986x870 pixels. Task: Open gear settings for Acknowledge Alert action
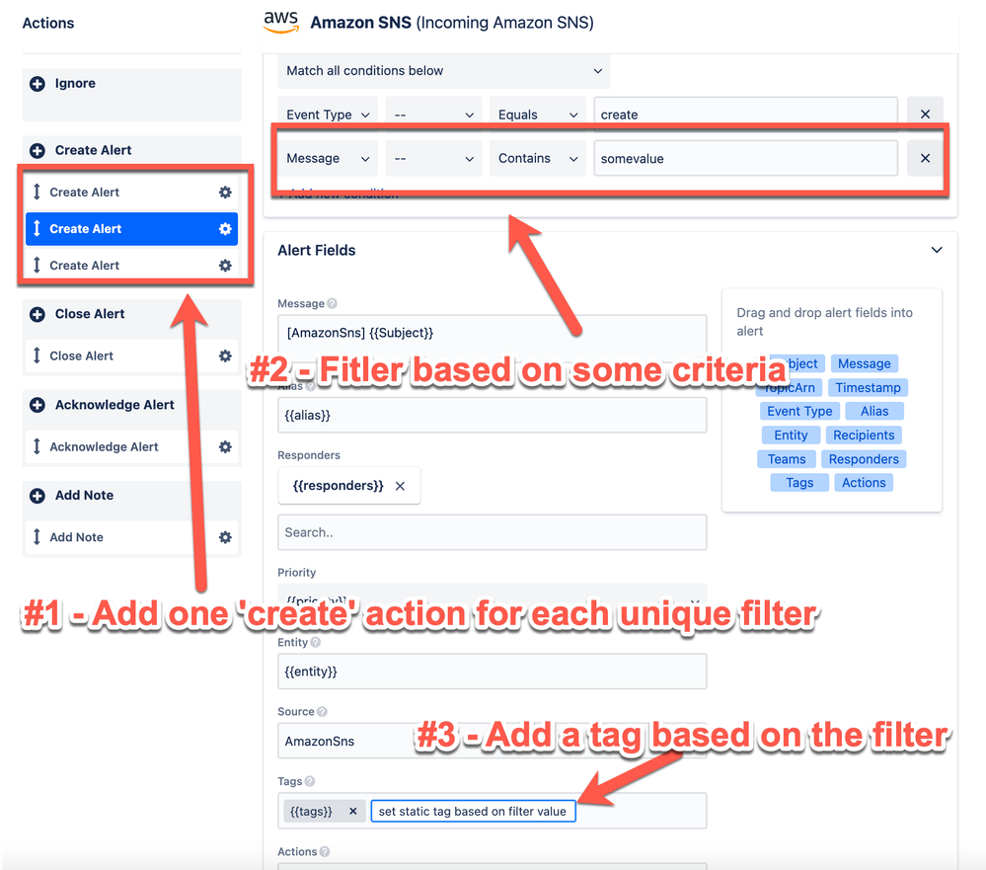point(225,447)
